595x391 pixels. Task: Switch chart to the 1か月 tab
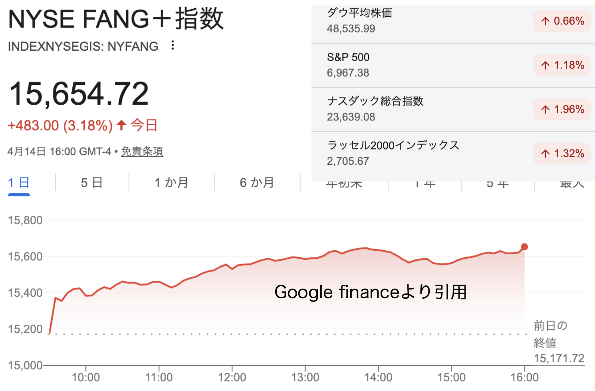(x=171, y=183)
